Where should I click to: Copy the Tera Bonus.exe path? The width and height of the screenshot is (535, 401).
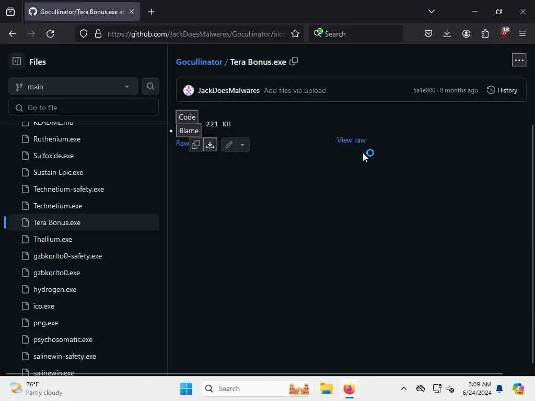click(x=294, y=62)
